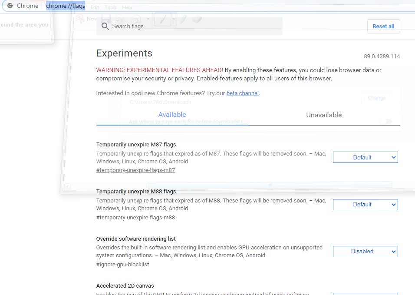Click the Chrome logo icon in address bar

(x=10, y=6)
